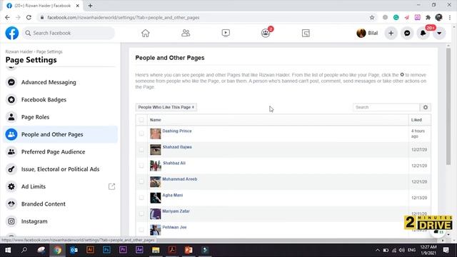Click Dashing Prince's profile thumbnail
Screen dimensions: 457x257
tap(156, 133)
